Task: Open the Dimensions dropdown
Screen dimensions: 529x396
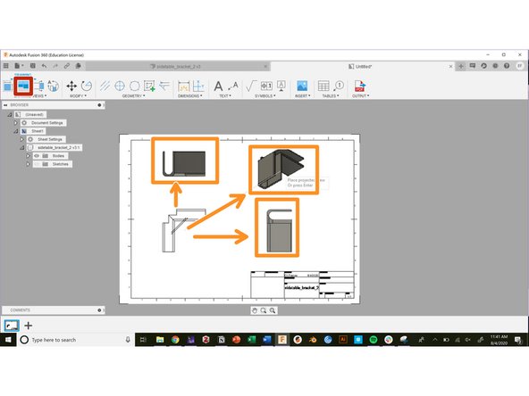Action: [x=190, y=96]
